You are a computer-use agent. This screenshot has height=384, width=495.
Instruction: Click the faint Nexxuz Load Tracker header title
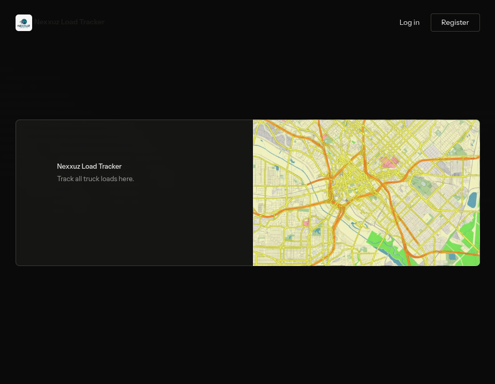pos(69,22)
